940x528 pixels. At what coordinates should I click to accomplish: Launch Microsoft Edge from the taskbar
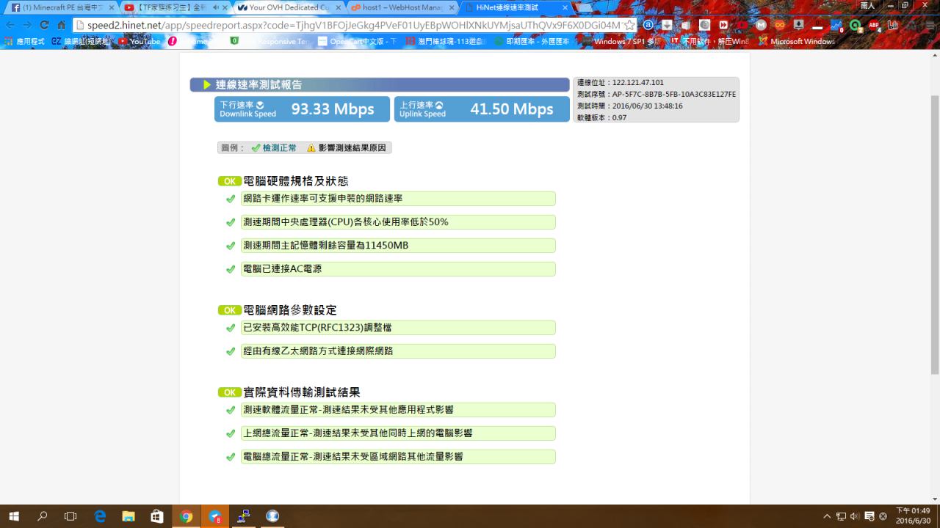click(x=100, y=516)
